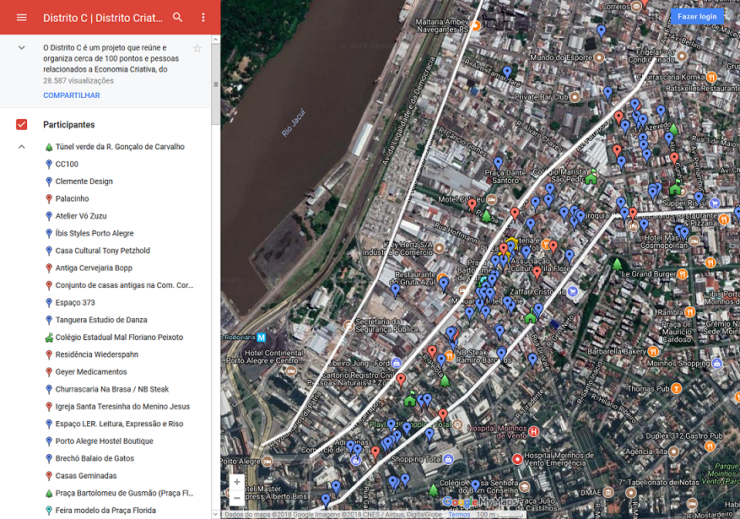Select Feira modelo da Praça Florida entry
This screenshot has height=519, width=740.
(x=105, y=510)
